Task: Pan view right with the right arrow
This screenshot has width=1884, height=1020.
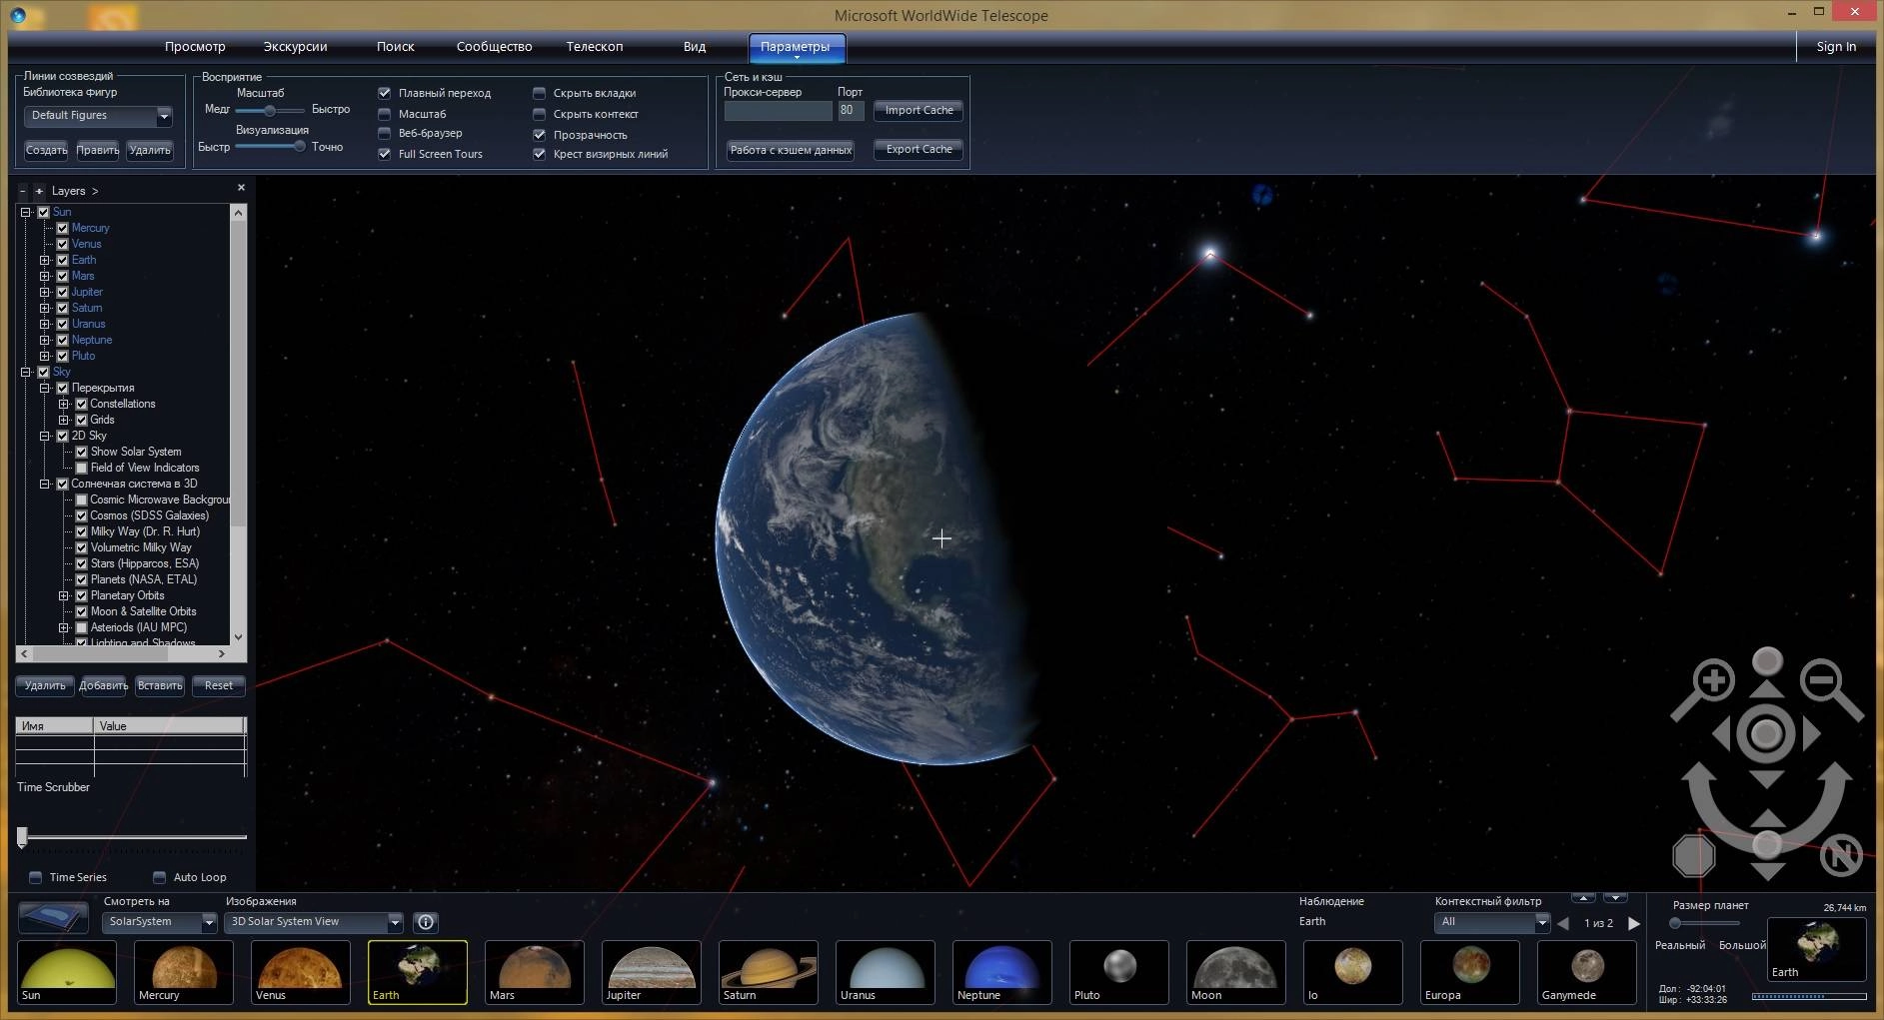Action: pos(1812,734)
